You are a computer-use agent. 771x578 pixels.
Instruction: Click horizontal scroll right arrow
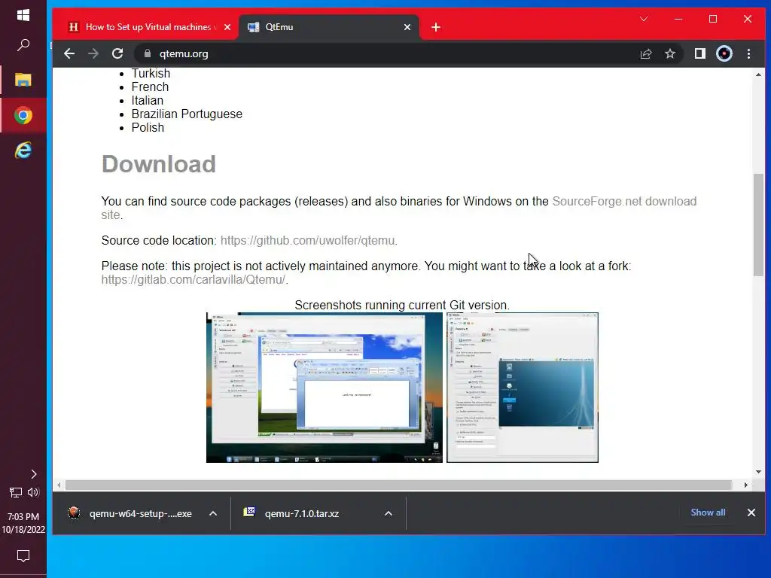point(746,485)
